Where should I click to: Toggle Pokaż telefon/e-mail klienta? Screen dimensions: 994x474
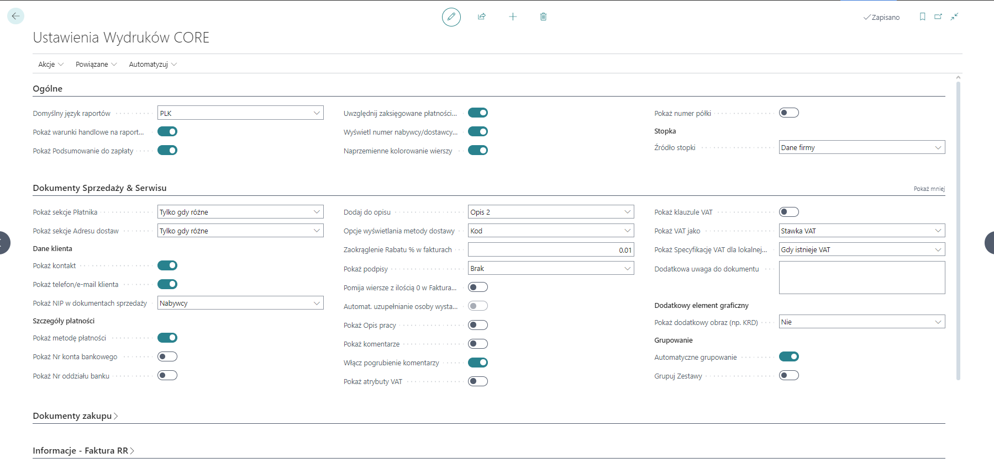[167, 284]
